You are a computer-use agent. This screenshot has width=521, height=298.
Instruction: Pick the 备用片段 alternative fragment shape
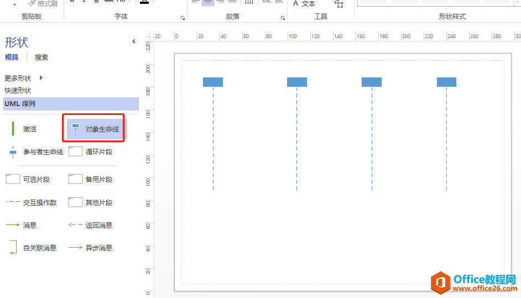91,179
